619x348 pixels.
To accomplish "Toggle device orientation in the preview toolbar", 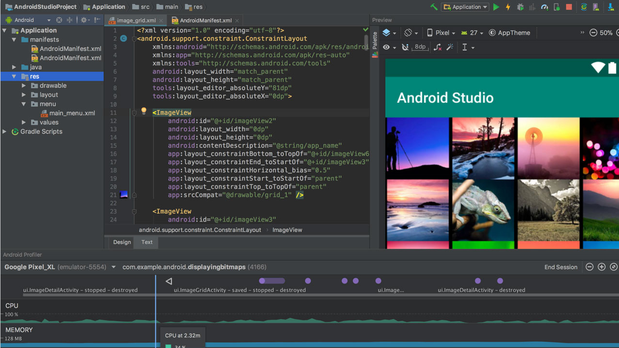I will pos(408,32).
